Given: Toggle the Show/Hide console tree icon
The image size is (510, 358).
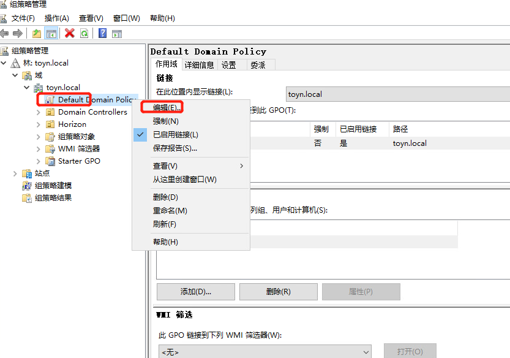Looking at the screenshot, I should click(x=51, y=33).
